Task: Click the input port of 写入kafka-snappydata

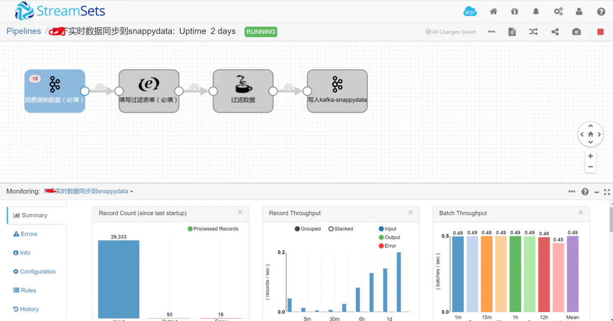Action: 307,91
